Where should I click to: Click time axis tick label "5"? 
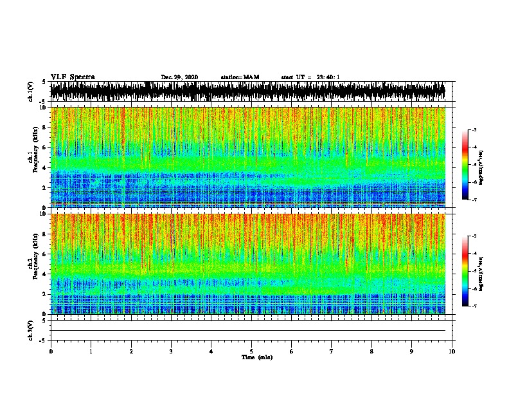pyautogui.click(x=251, y=352)
